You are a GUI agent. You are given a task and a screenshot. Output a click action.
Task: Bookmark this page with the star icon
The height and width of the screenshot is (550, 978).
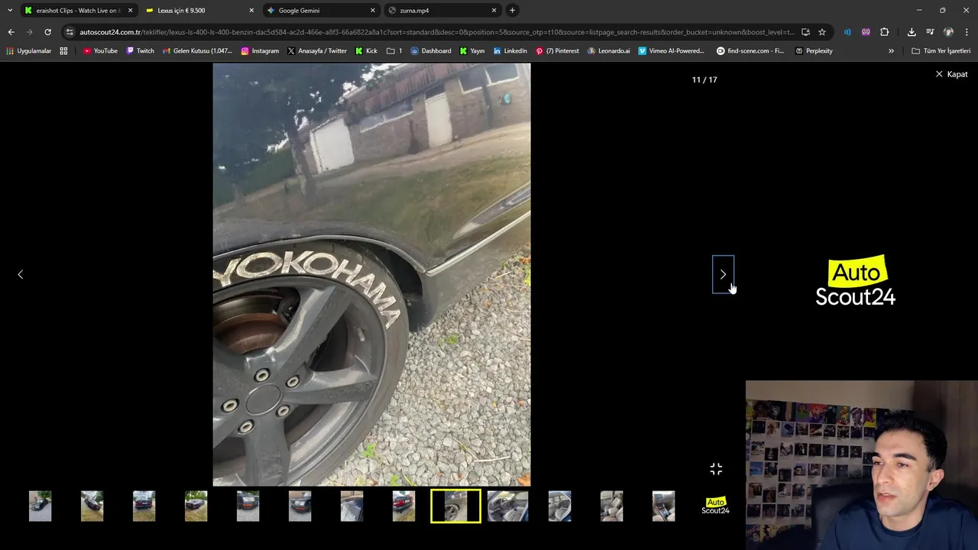(822, 32)
